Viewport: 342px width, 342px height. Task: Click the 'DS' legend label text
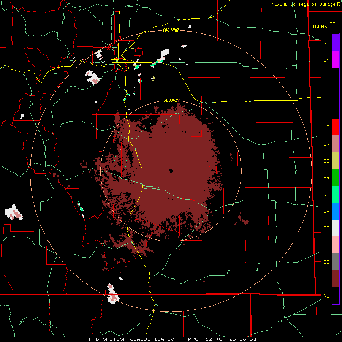(x=326, y=228)
